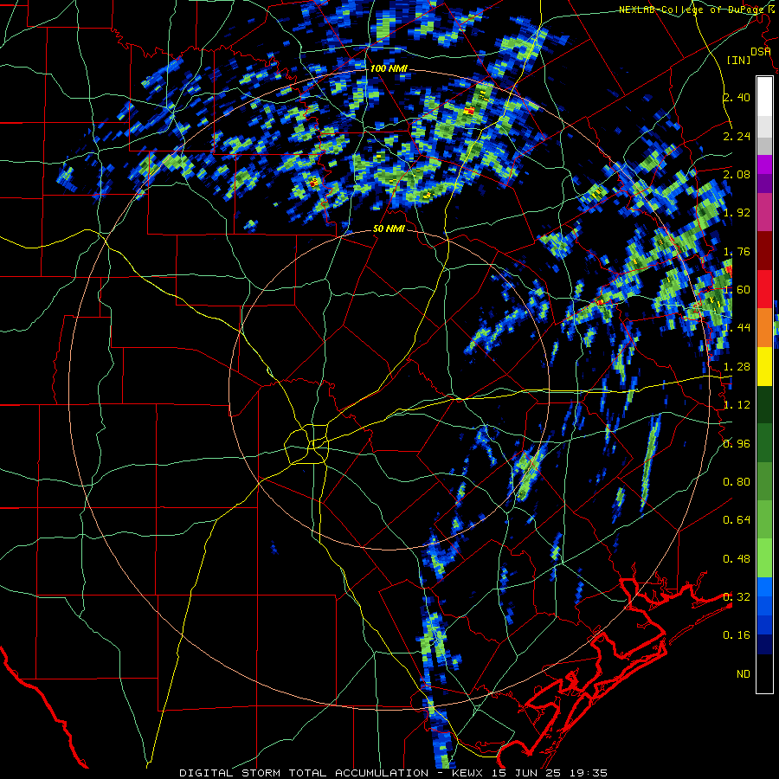Click the 0.48 legend value label
Image resolution: width=779 pixels, height=779 pixels.
pos(737,559)
